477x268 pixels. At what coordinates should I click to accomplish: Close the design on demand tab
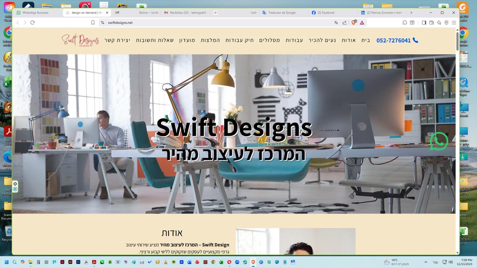(107, 13)
